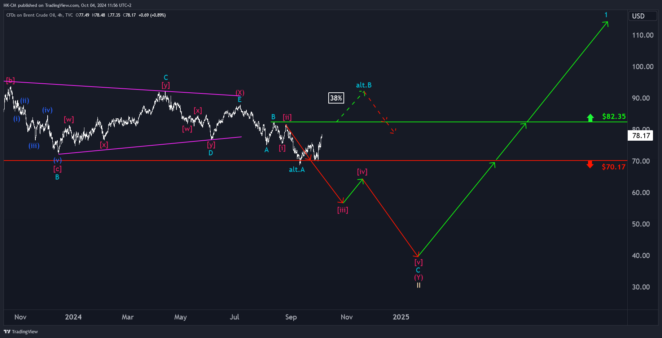This screenshot has width=662, height=338.
Task: Click the 100.00 level on price scale
Action: click(x=643, y=66)
